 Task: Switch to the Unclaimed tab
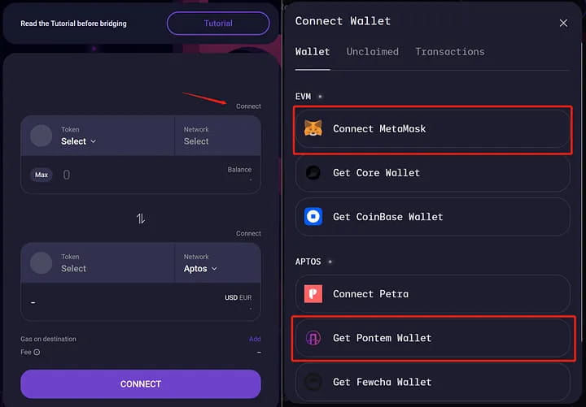(372, 52)
